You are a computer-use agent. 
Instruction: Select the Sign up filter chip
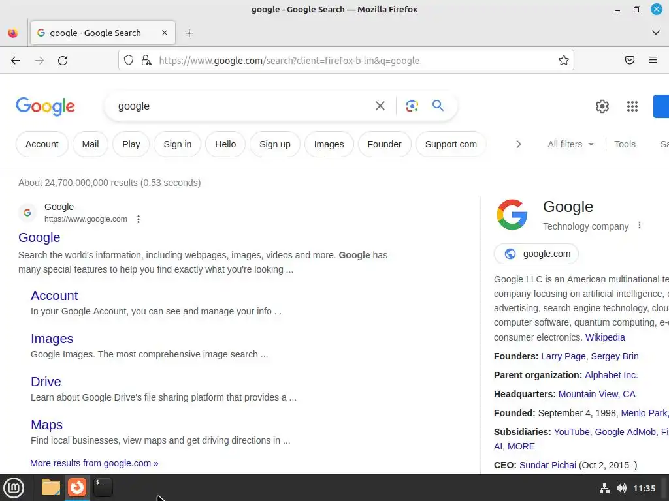275,144
